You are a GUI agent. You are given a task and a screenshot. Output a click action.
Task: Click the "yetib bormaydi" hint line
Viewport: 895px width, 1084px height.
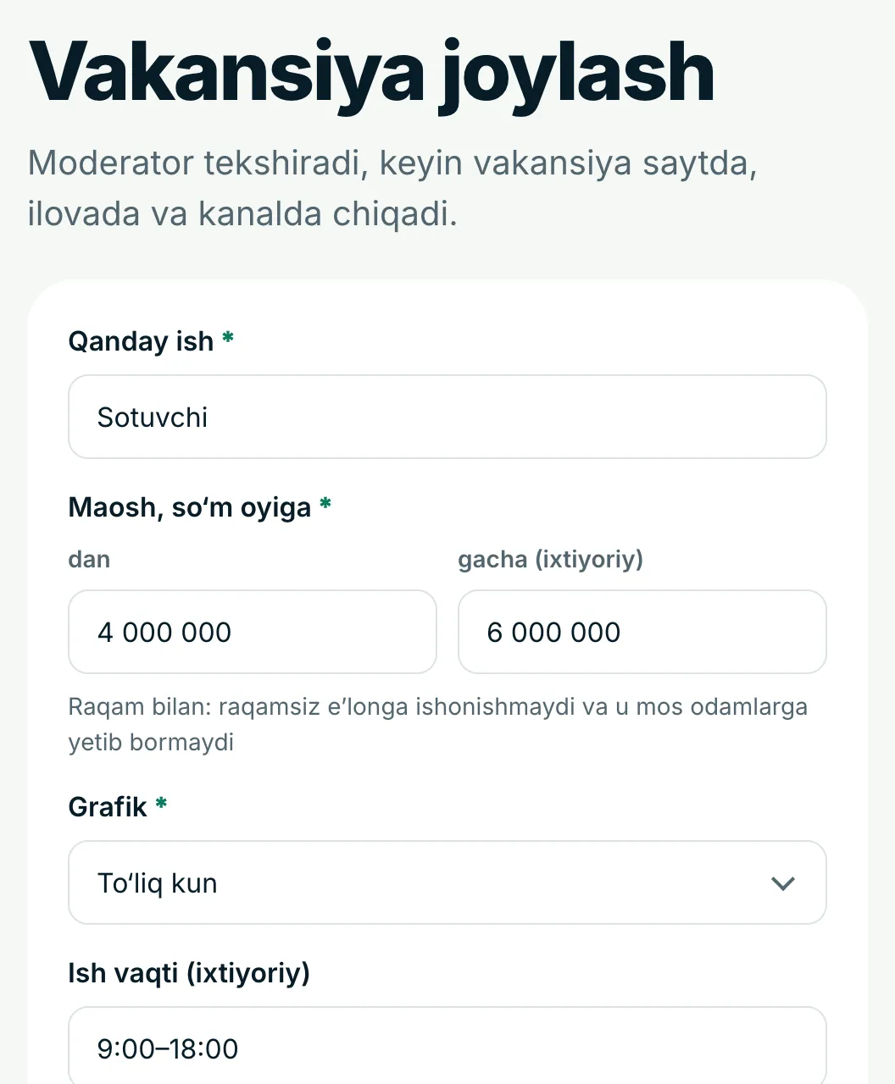(x=151, y=742)
